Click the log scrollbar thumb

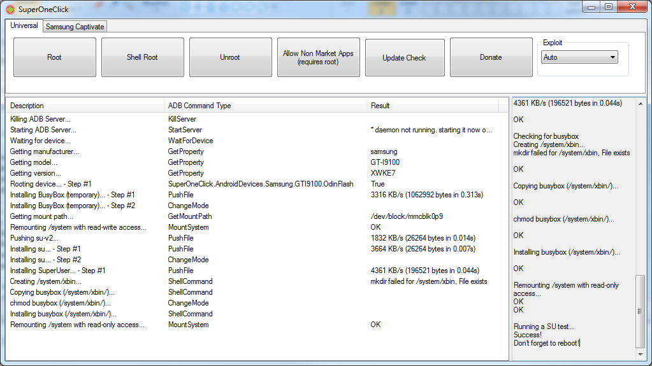(x=641, y=311)
